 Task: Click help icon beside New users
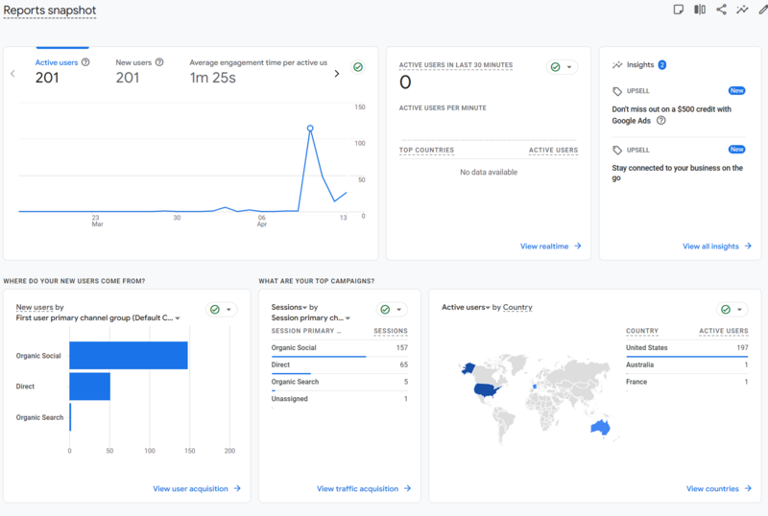click(159, 62)
